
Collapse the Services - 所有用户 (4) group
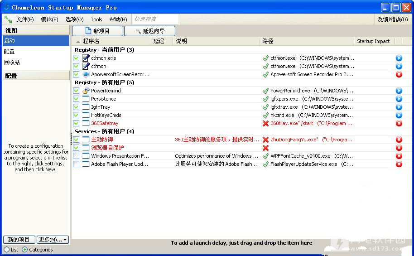104,131
